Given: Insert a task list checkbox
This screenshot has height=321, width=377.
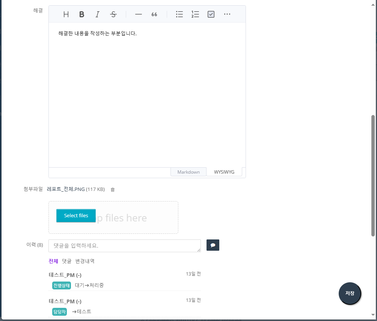Looking at the screenshot, I should point(211,14).
